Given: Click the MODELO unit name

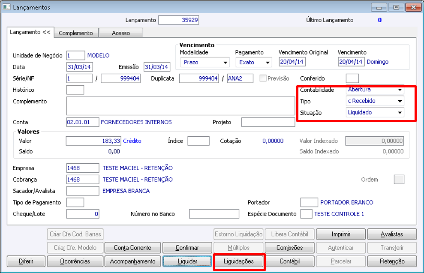Looking at the screenshot, I should [99, 55].
